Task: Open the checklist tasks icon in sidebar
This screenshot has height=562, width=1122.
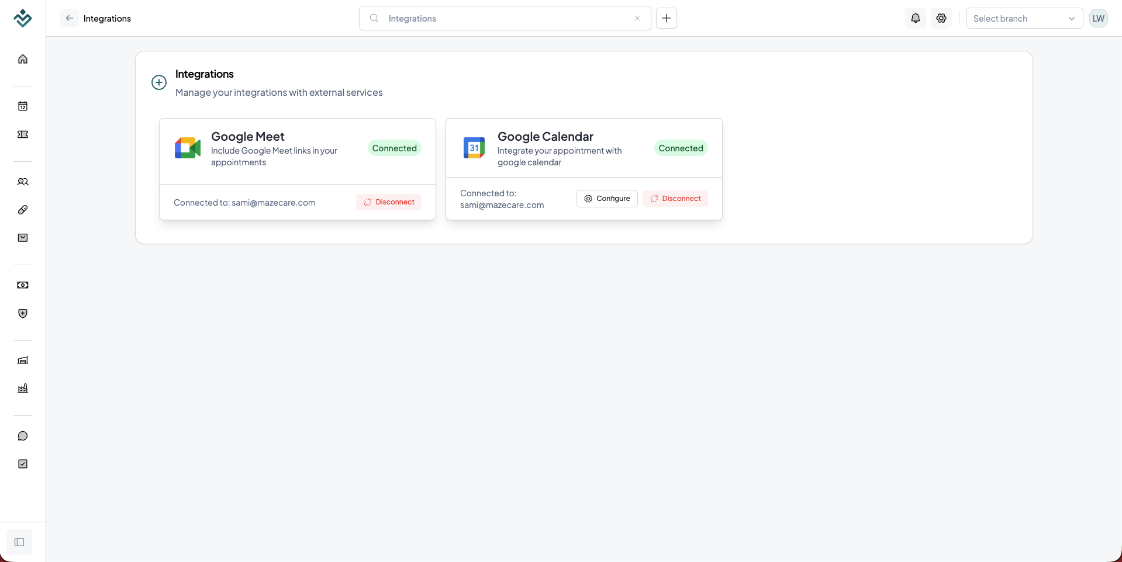Action: pyautogui.click(x=23, y=464)
